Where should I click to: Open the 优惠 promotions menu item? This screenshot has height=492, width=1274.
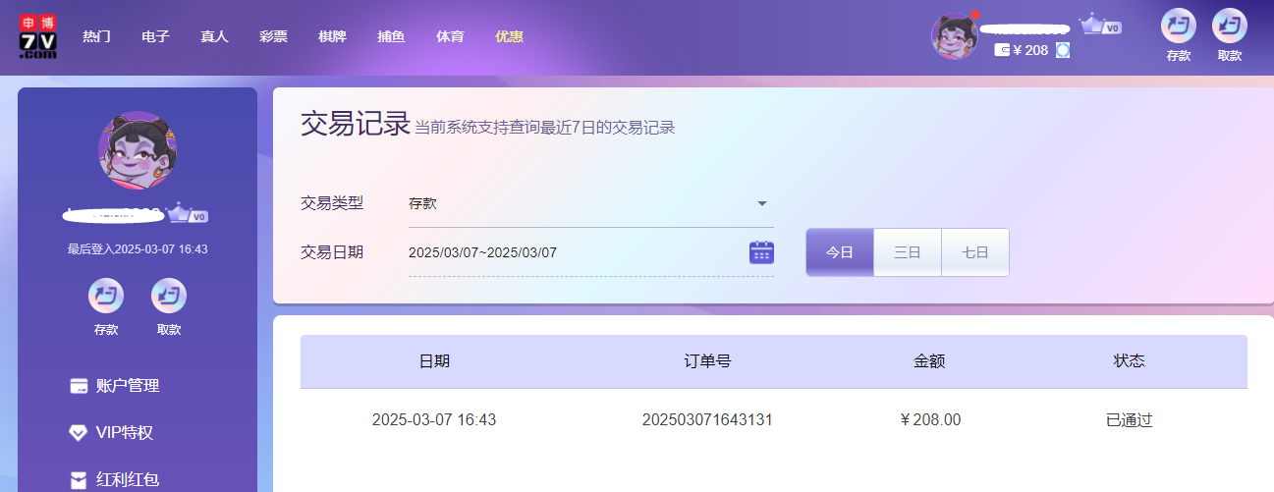pyautogui.click(x=509, y=37)
